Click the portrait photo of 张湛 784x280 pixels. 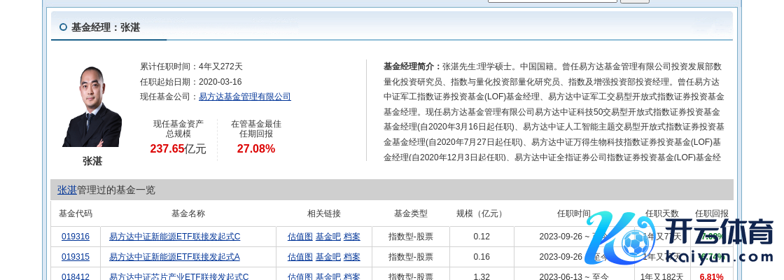(92, 106)
